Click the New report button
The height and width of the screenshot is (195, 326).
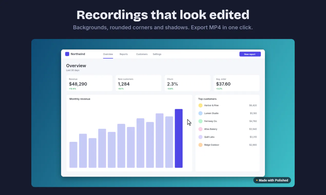pyautogui.click(x=250, y=54)
